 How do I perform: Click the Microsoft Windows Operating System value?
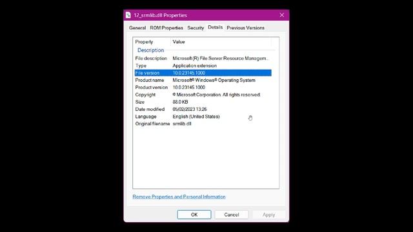coord(214,80)
